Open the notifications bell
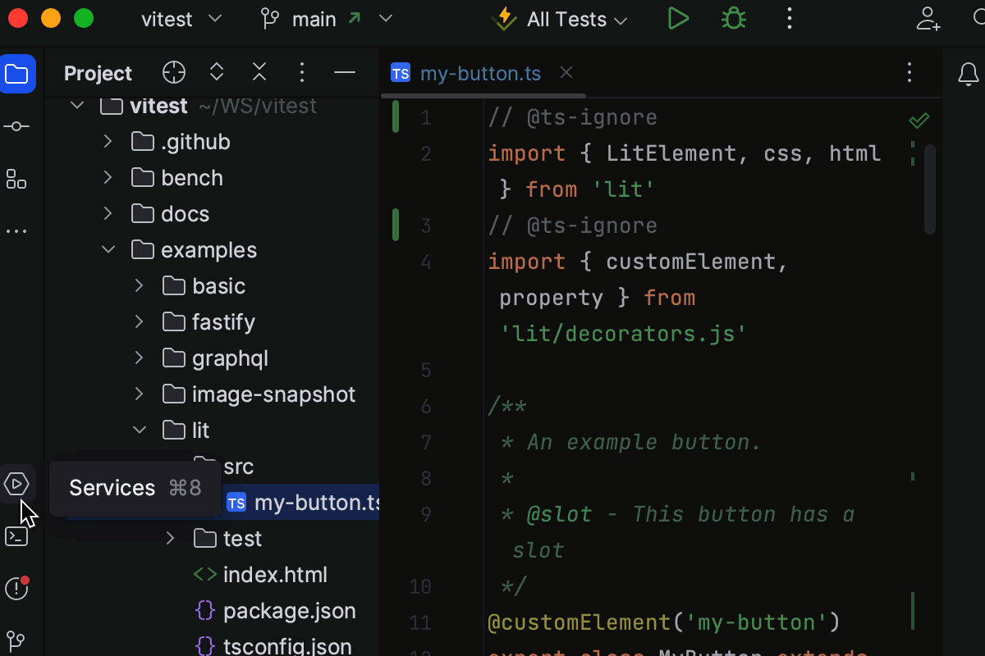This screenshot has height=656, width=985. click(967, 74)
